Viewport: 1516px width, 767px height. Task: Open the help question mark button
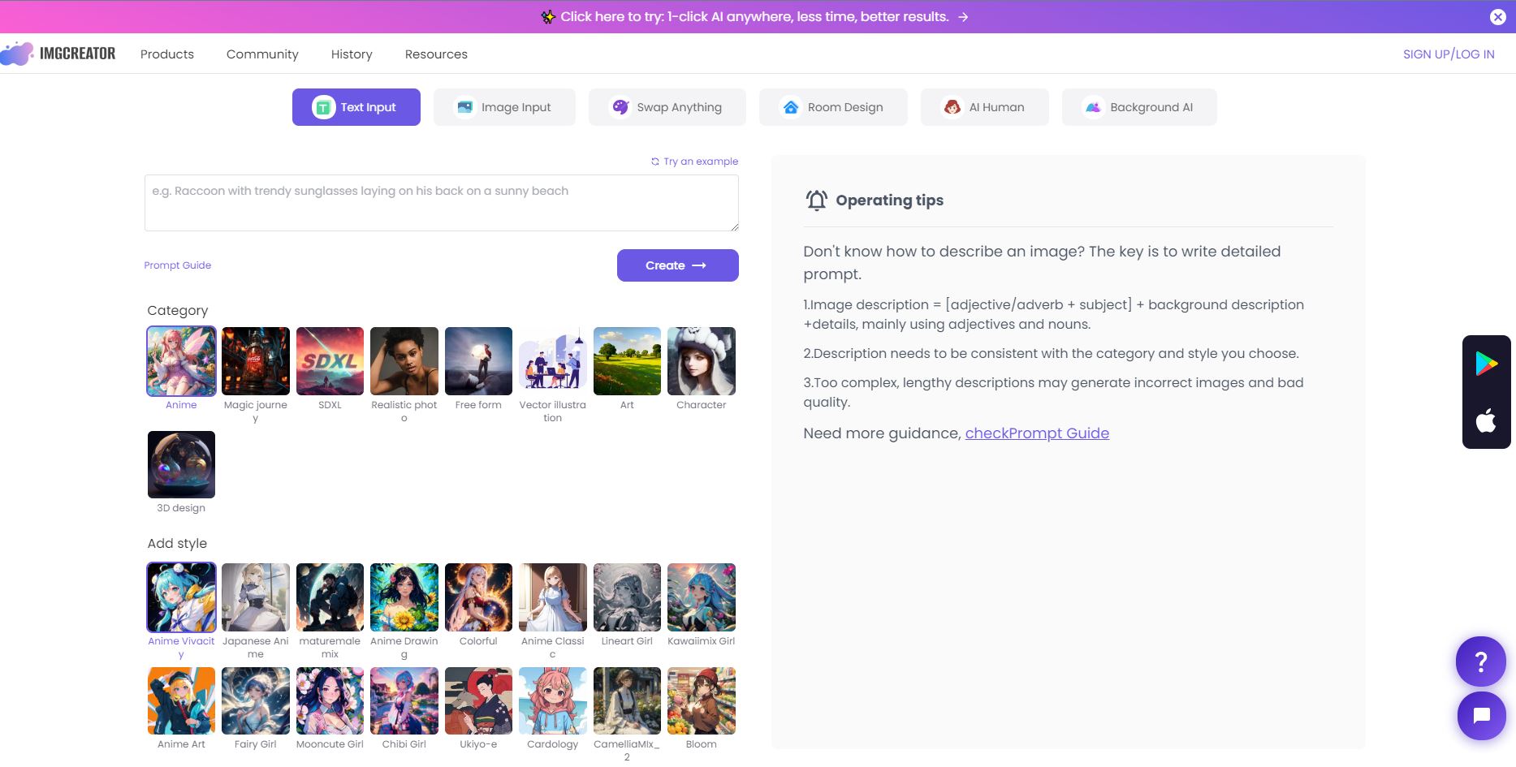pos(1480,661)
